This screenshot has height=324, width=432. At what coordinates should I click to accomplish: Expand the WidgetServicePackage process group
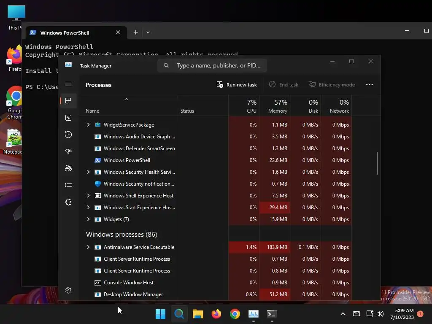click(88, 125)
